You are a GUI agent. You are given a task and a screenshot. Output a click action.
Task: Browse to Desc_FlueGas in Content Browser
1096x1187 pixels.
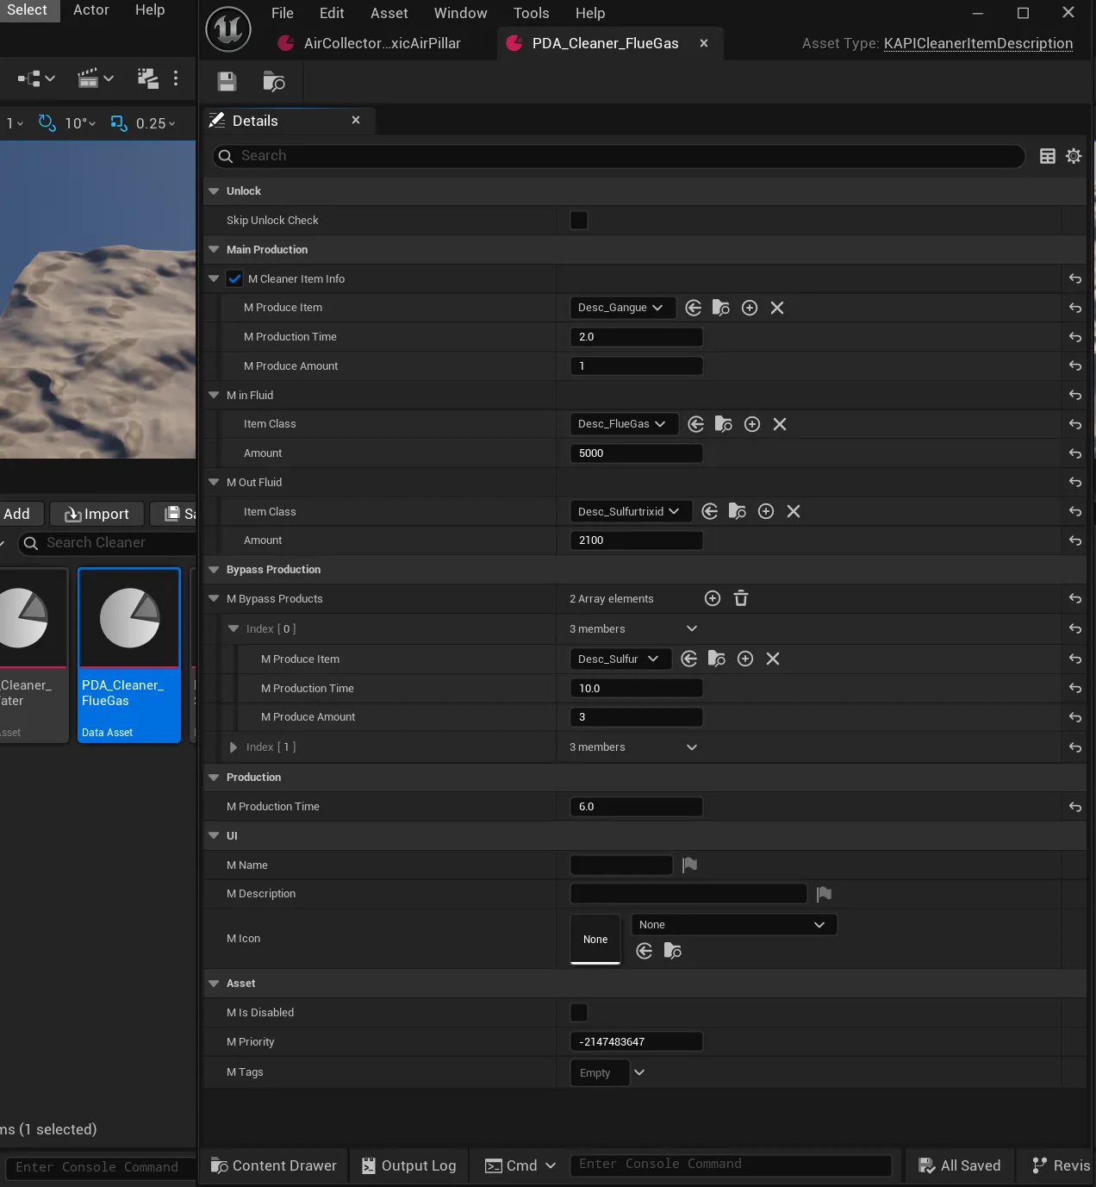[724, 424]
